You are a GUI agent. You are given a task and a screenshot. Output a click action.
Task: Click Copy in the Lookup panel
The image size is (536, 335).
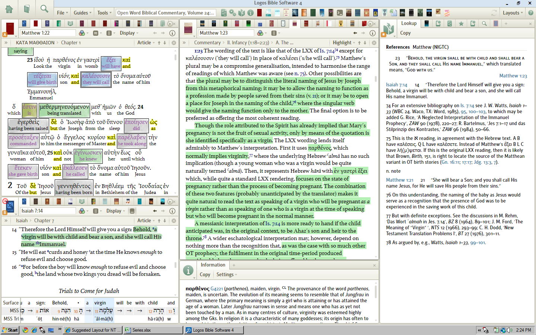[x=405, y=33]
